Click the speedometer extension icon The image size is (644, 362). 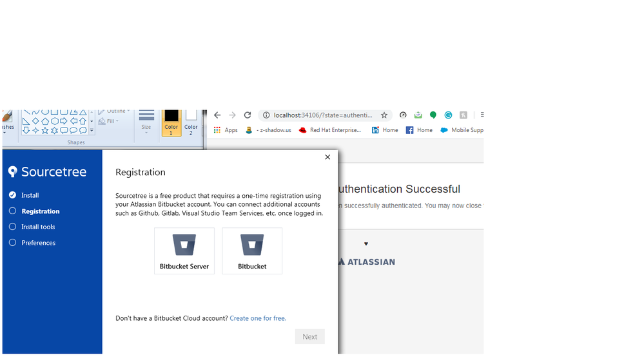click(403, 115)
